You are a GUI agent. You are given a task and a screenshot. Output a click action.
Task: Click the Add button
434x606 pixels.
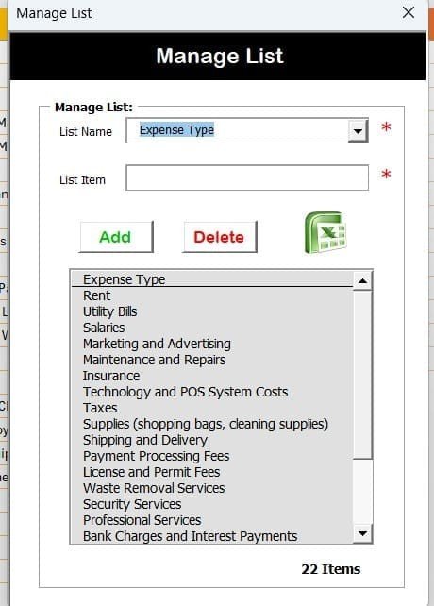116,237
